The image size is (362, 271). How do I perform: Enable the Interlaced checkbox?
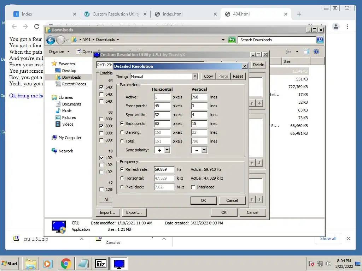pyautogui.click(x=193, y=187)
